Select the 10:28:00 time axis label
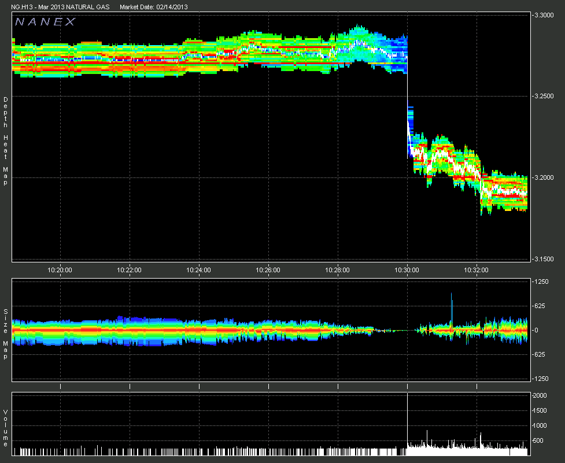The height and width of the screenshot is (463, 565). (337, 270)
